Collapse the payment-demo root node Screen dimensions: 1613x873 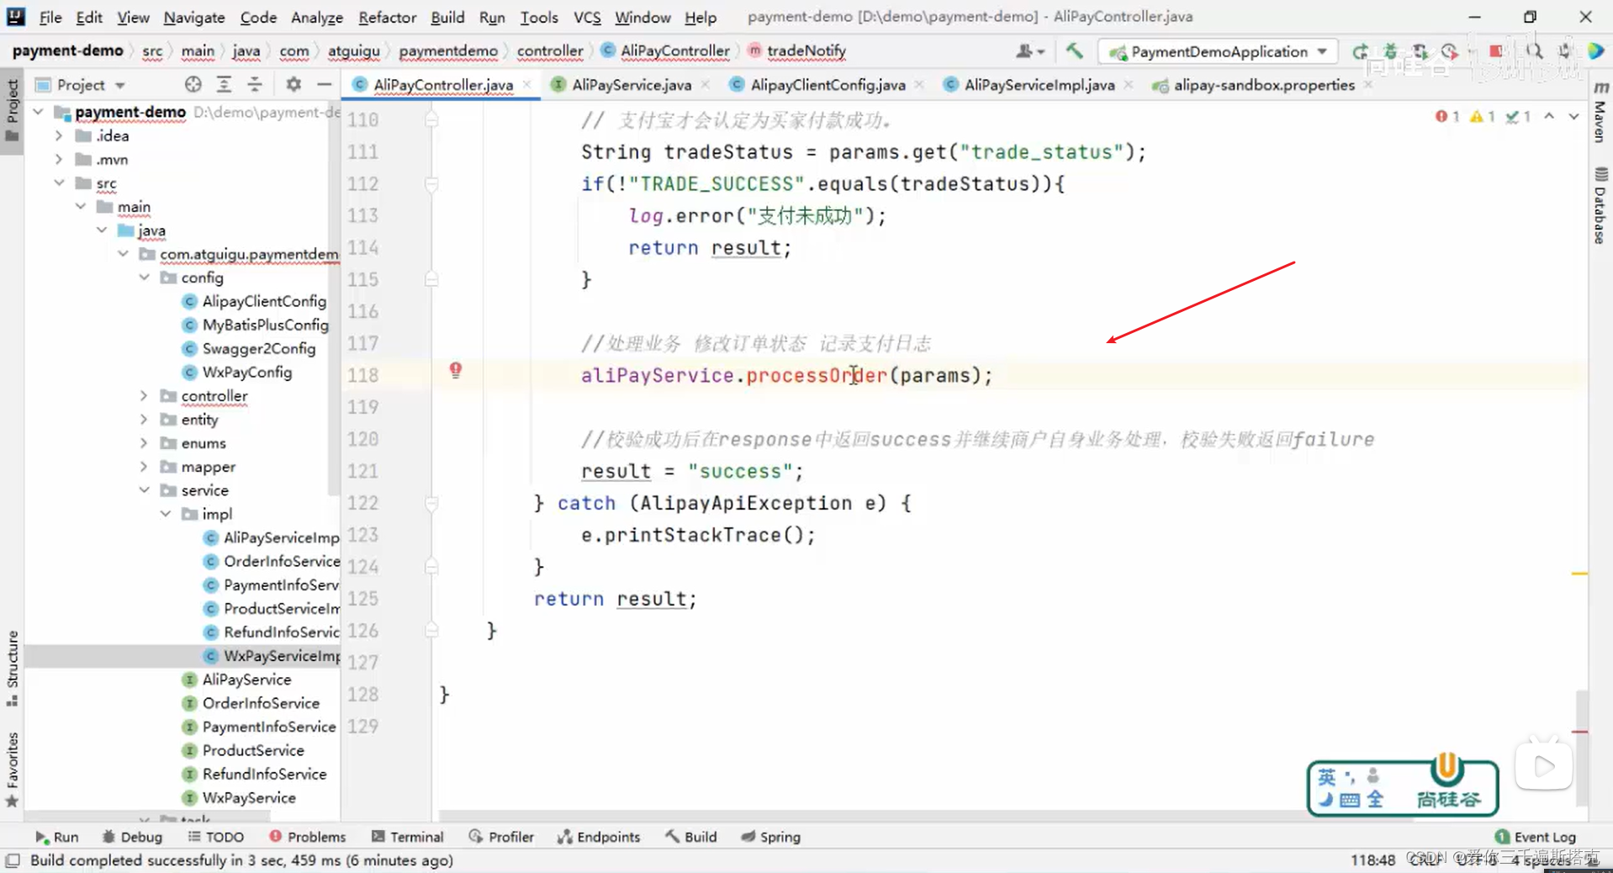coord(39,111)
